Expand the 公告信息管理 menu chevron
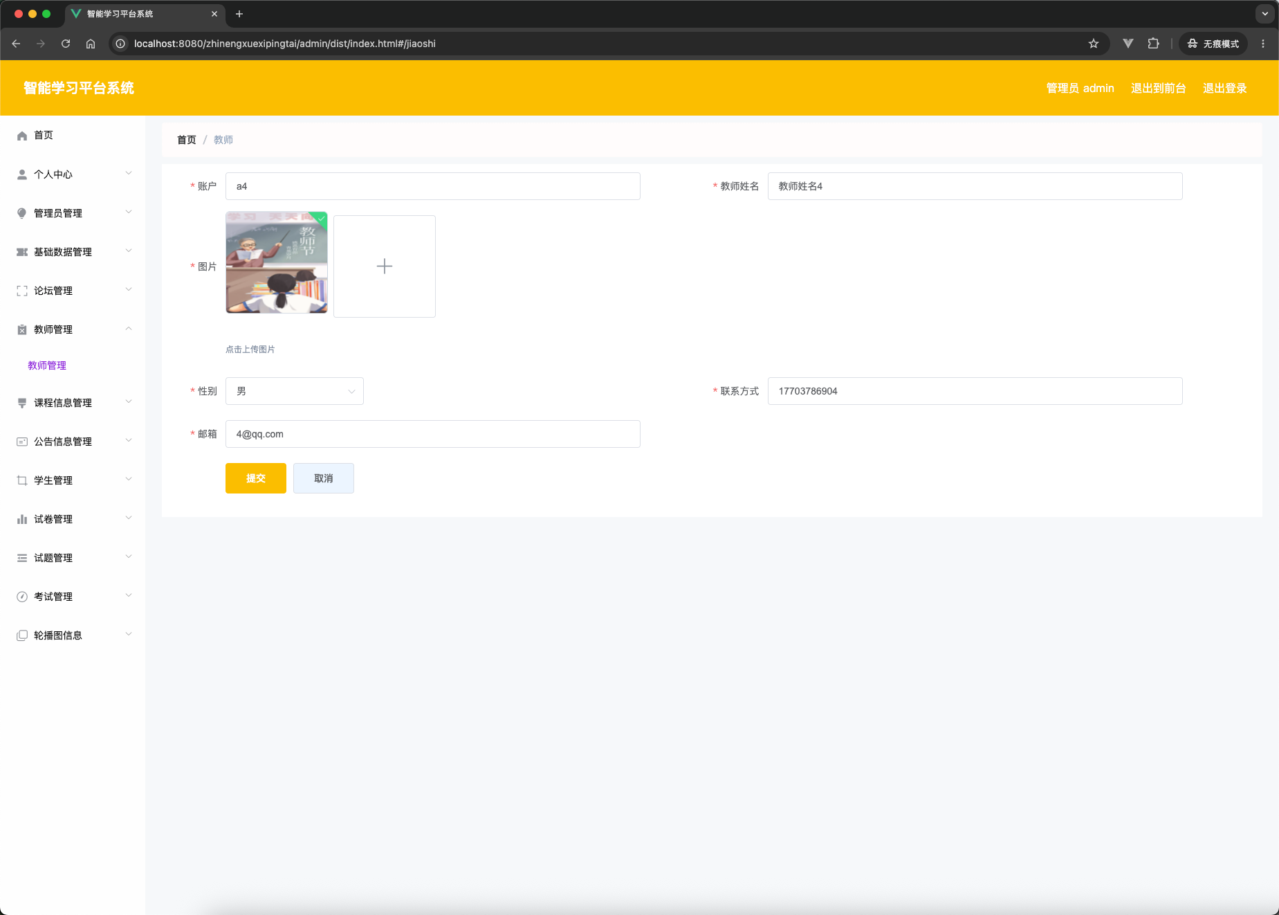The width and height of the screenshot is (1279, 915). click(x=129, y=441)
